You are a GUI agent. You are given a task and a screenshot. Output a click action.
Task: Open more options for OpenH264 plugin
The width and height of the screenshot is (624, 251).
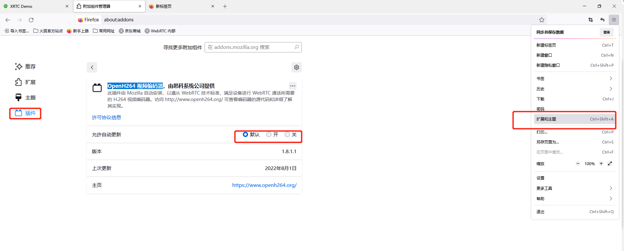tap(293, 86)
